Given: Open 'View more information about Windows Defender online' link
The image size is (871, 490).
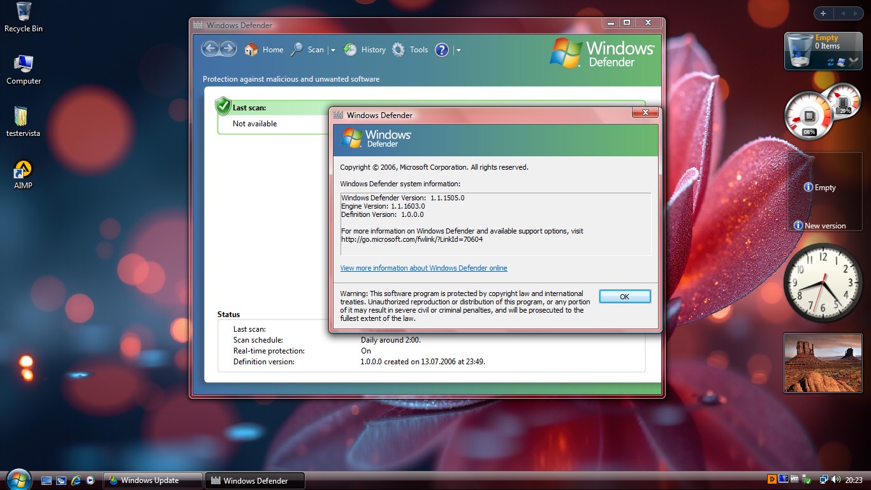Looking at the screenshot, I should point(423,268).
